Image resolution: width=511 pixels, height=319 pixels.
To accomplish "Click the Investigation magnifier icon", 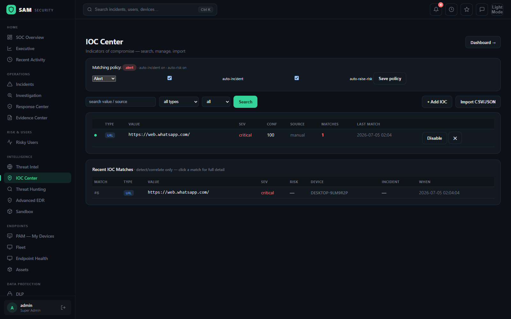I will [x=10, y=95].
